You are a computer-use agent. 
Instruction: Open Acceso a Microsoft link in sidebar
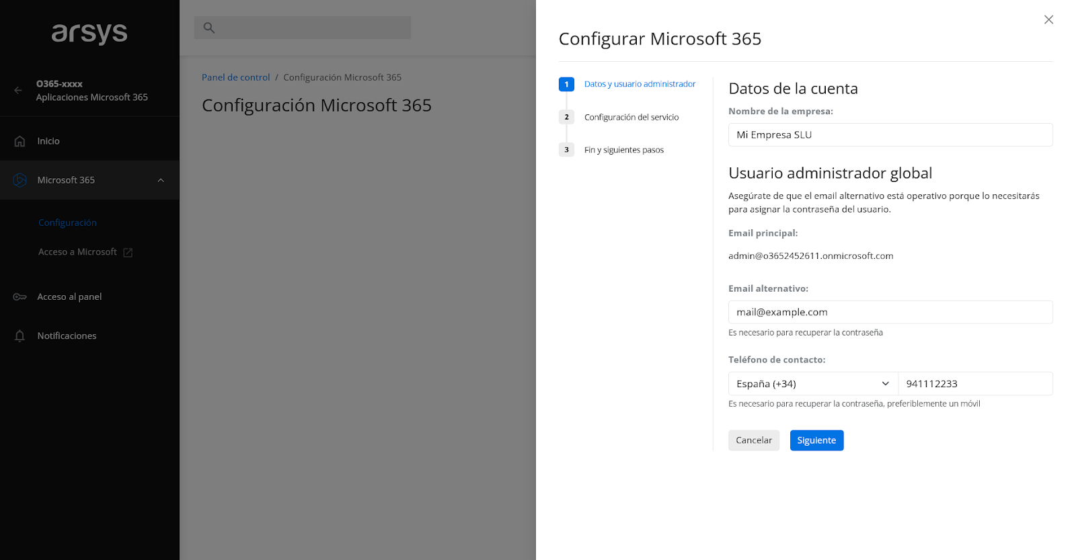tap(77, 252)
